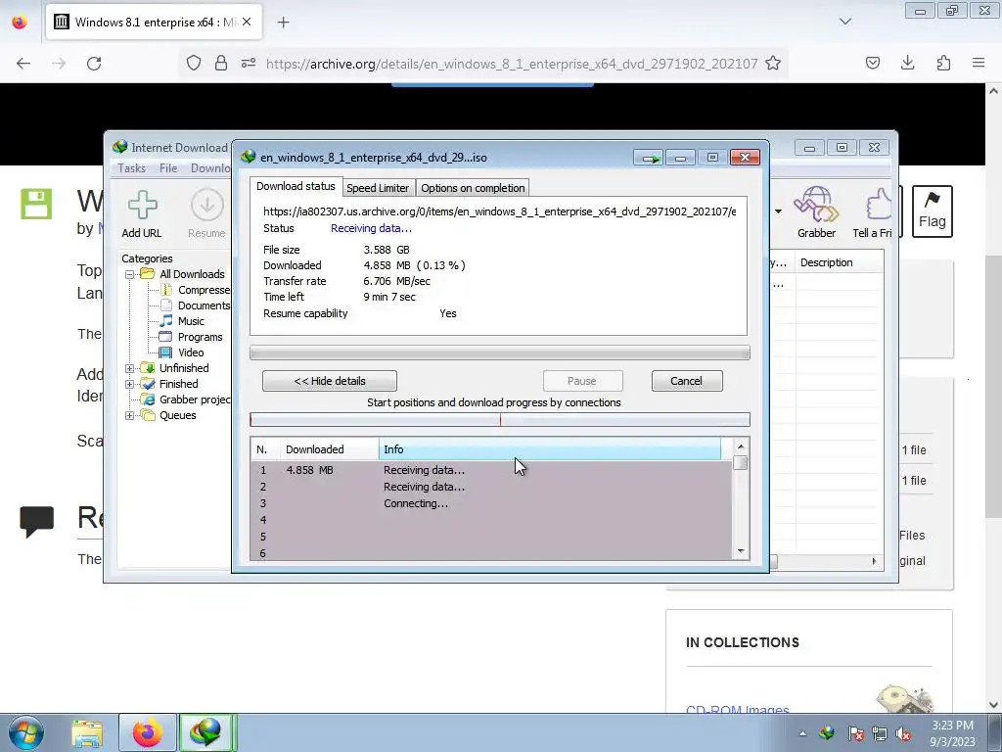Screen dimensions: 1002x752
Task: Open the Firefox downloads panel
Action: click(x=907, y=63)
